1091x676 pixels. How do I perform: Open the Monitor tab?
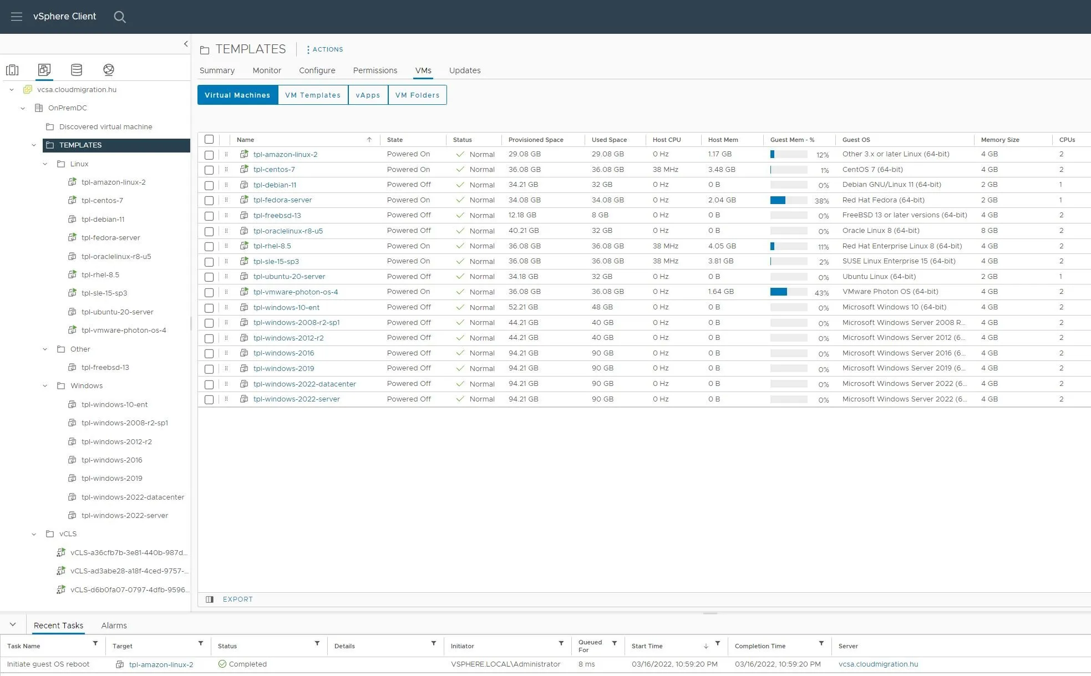coord(267,70)
